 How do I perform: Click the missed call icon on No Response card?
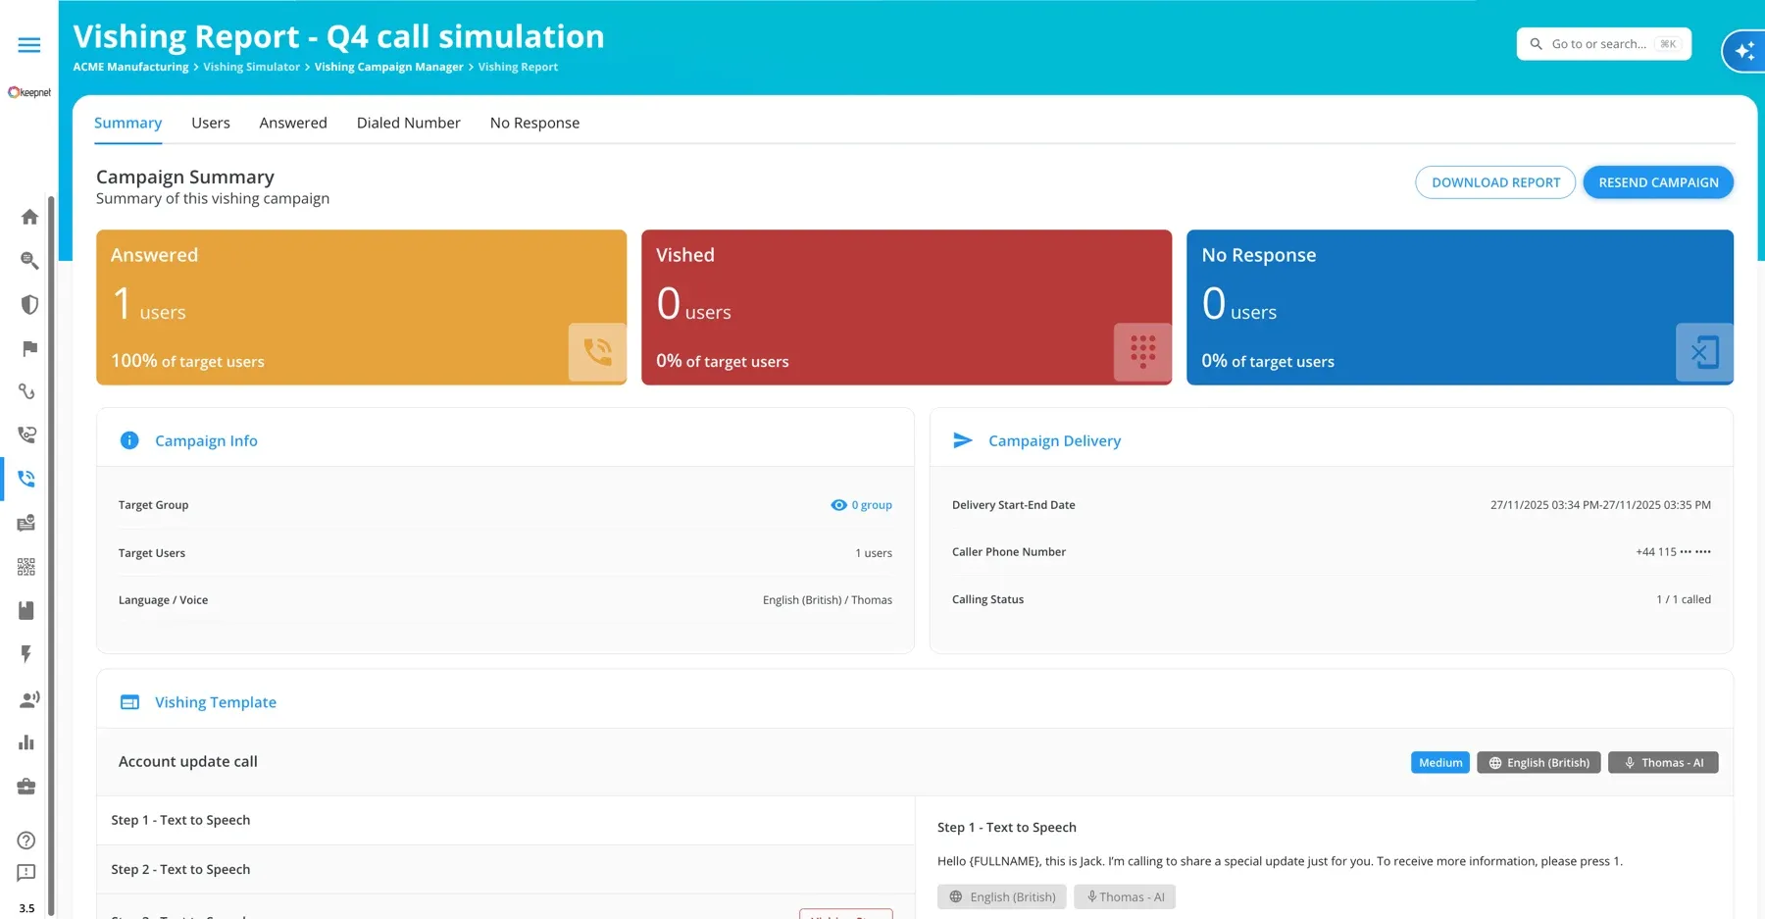tap(1704, 352)
